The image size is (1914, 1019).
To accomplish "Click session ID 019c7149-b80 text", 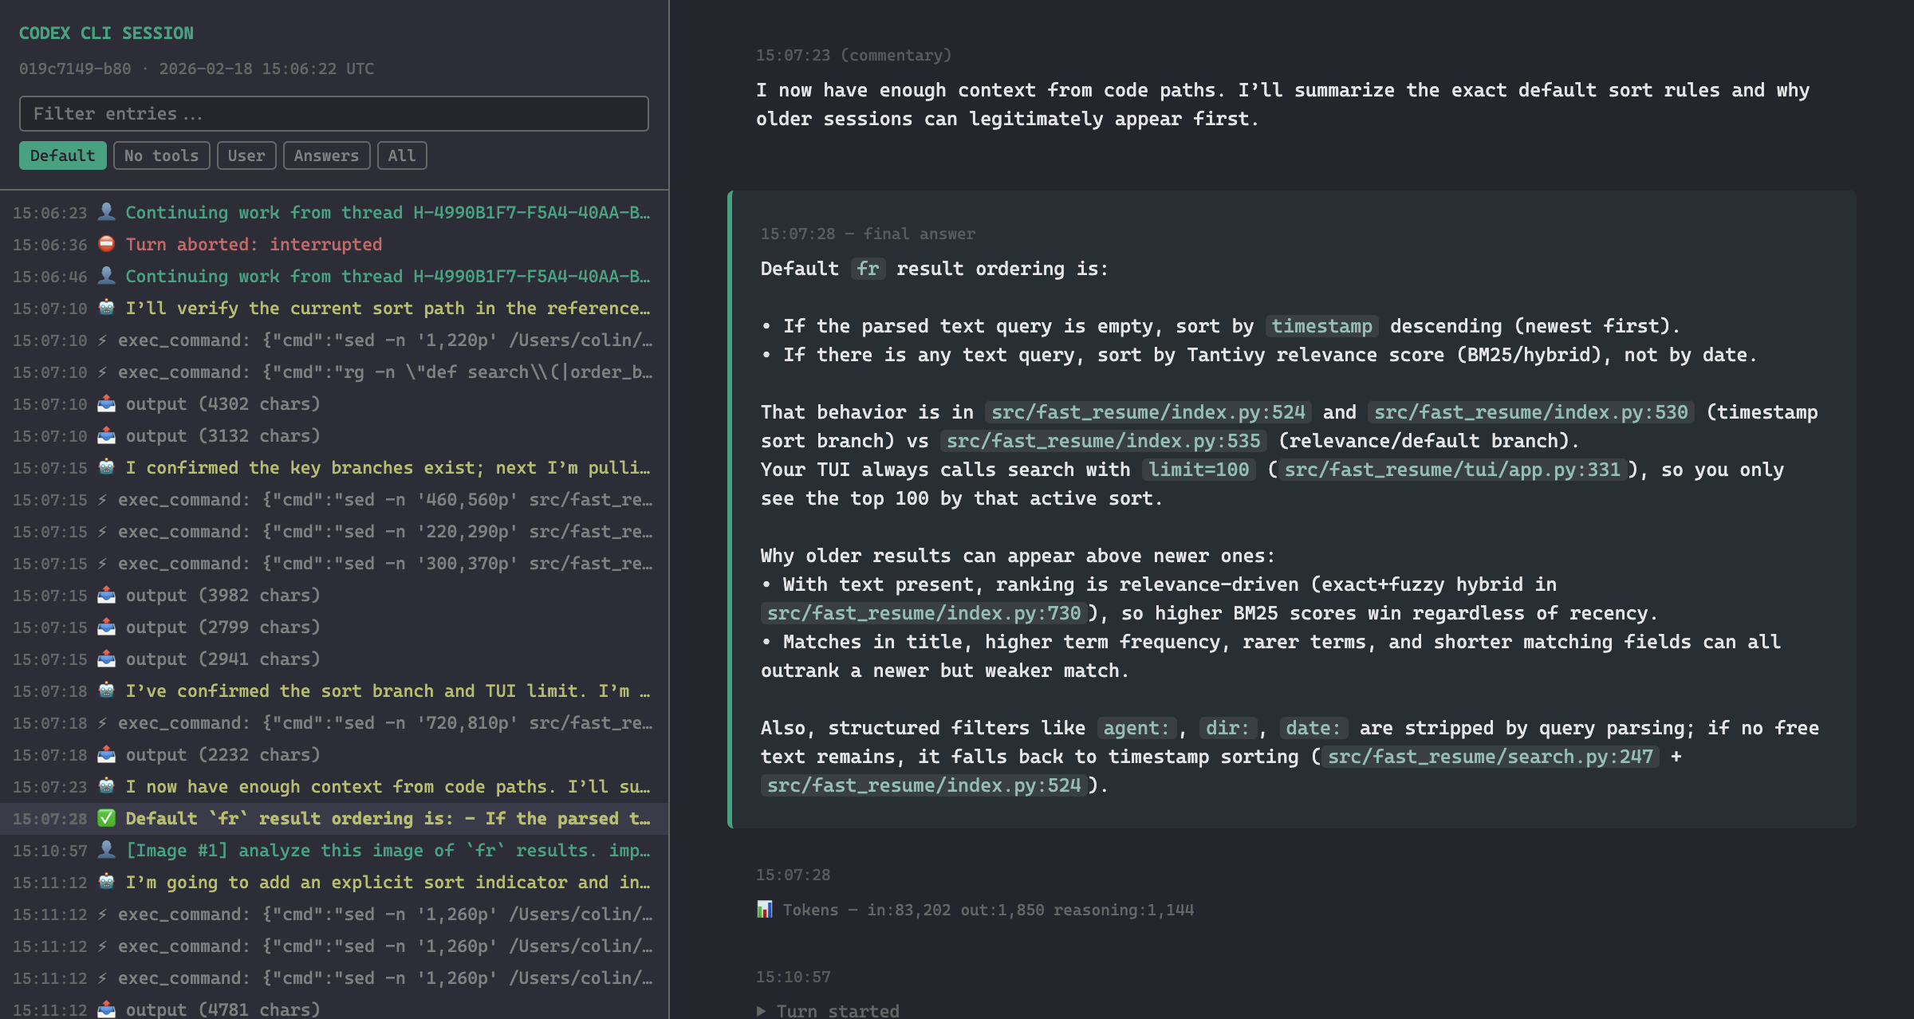I will point(75,69).
